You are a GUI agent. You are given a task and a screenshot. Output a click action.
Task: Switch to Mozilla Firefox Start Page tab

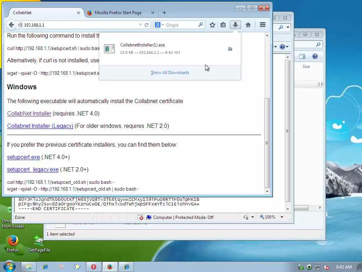pos(118,13)
